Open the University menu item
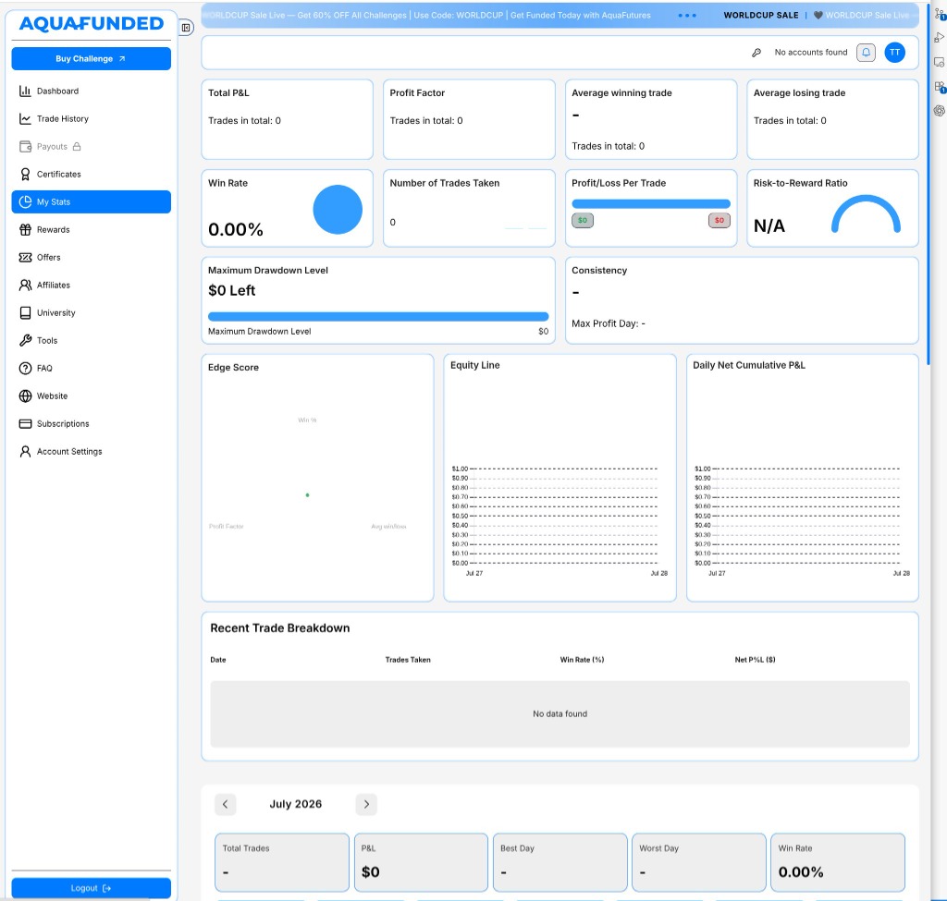 [x=91, y=312]
